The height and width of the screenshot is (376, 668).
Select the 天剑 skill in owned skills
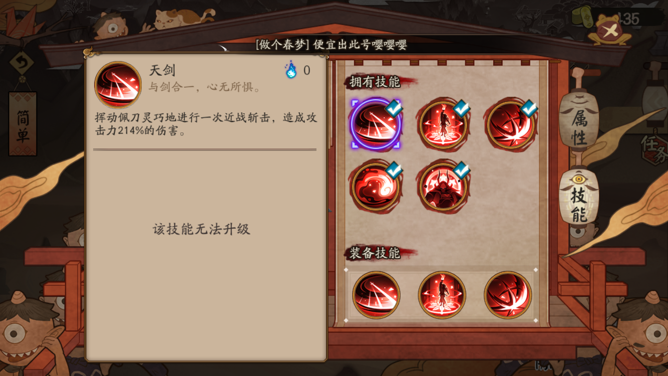(x=376, y=124)
